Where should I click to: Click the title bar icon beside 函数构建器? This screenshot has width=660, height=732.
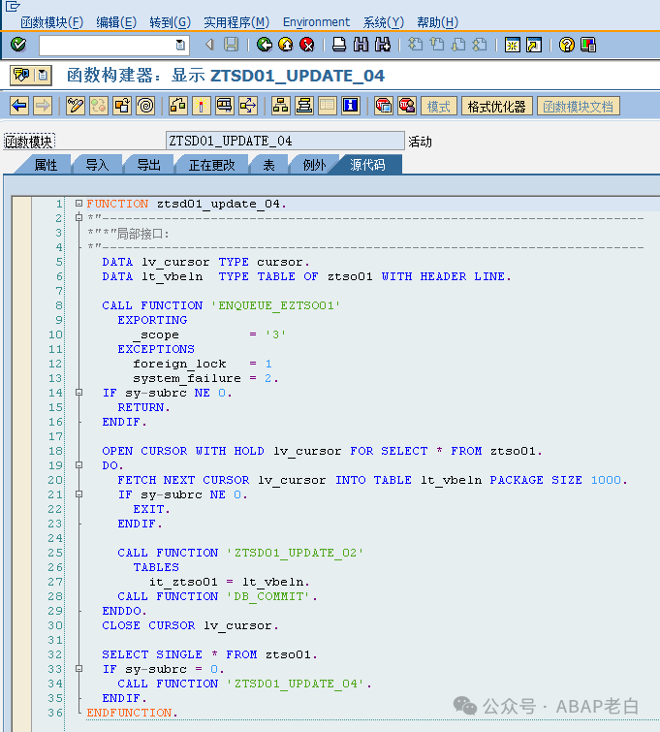tap(21, 76)
